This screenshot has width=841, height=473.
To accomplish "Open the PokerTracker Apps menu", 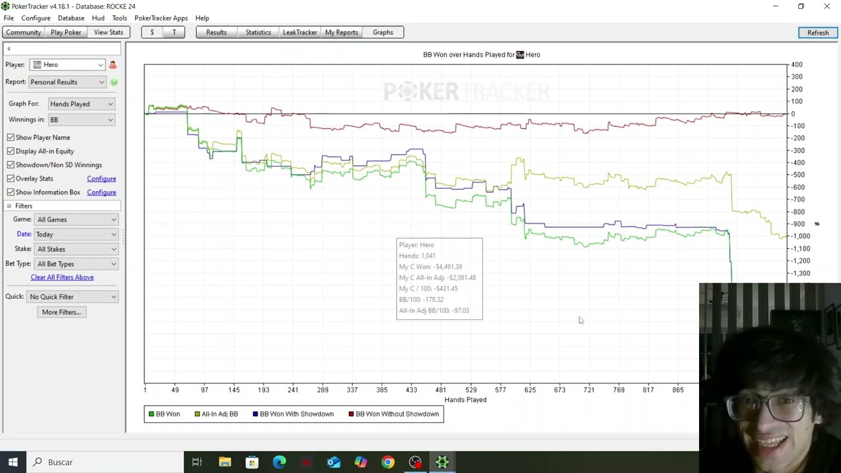I will (161, 18).
